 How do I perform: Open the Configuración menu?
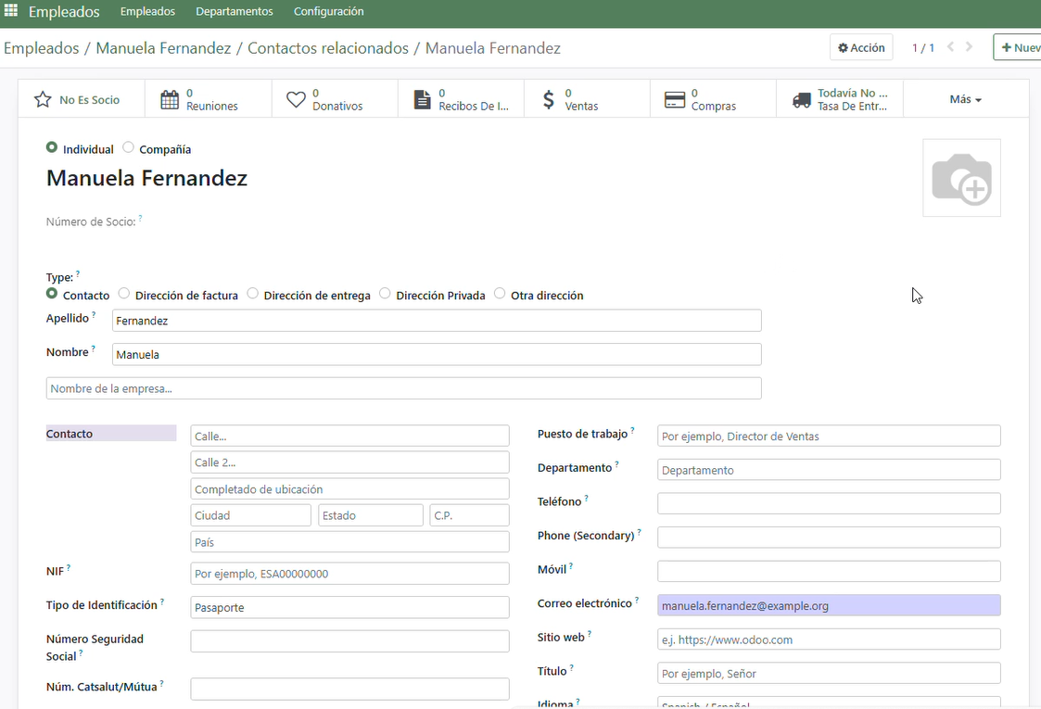coord(328,12)
